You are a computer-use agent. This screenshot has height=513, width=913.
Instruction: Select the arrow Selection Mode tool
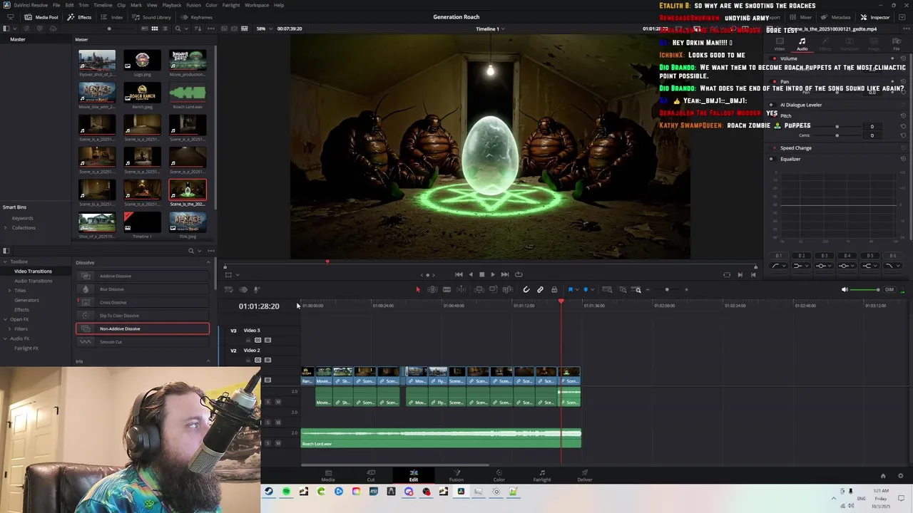click(418, 289)
